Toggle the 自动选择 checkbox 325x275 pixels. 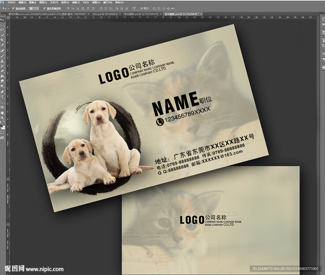13,8
